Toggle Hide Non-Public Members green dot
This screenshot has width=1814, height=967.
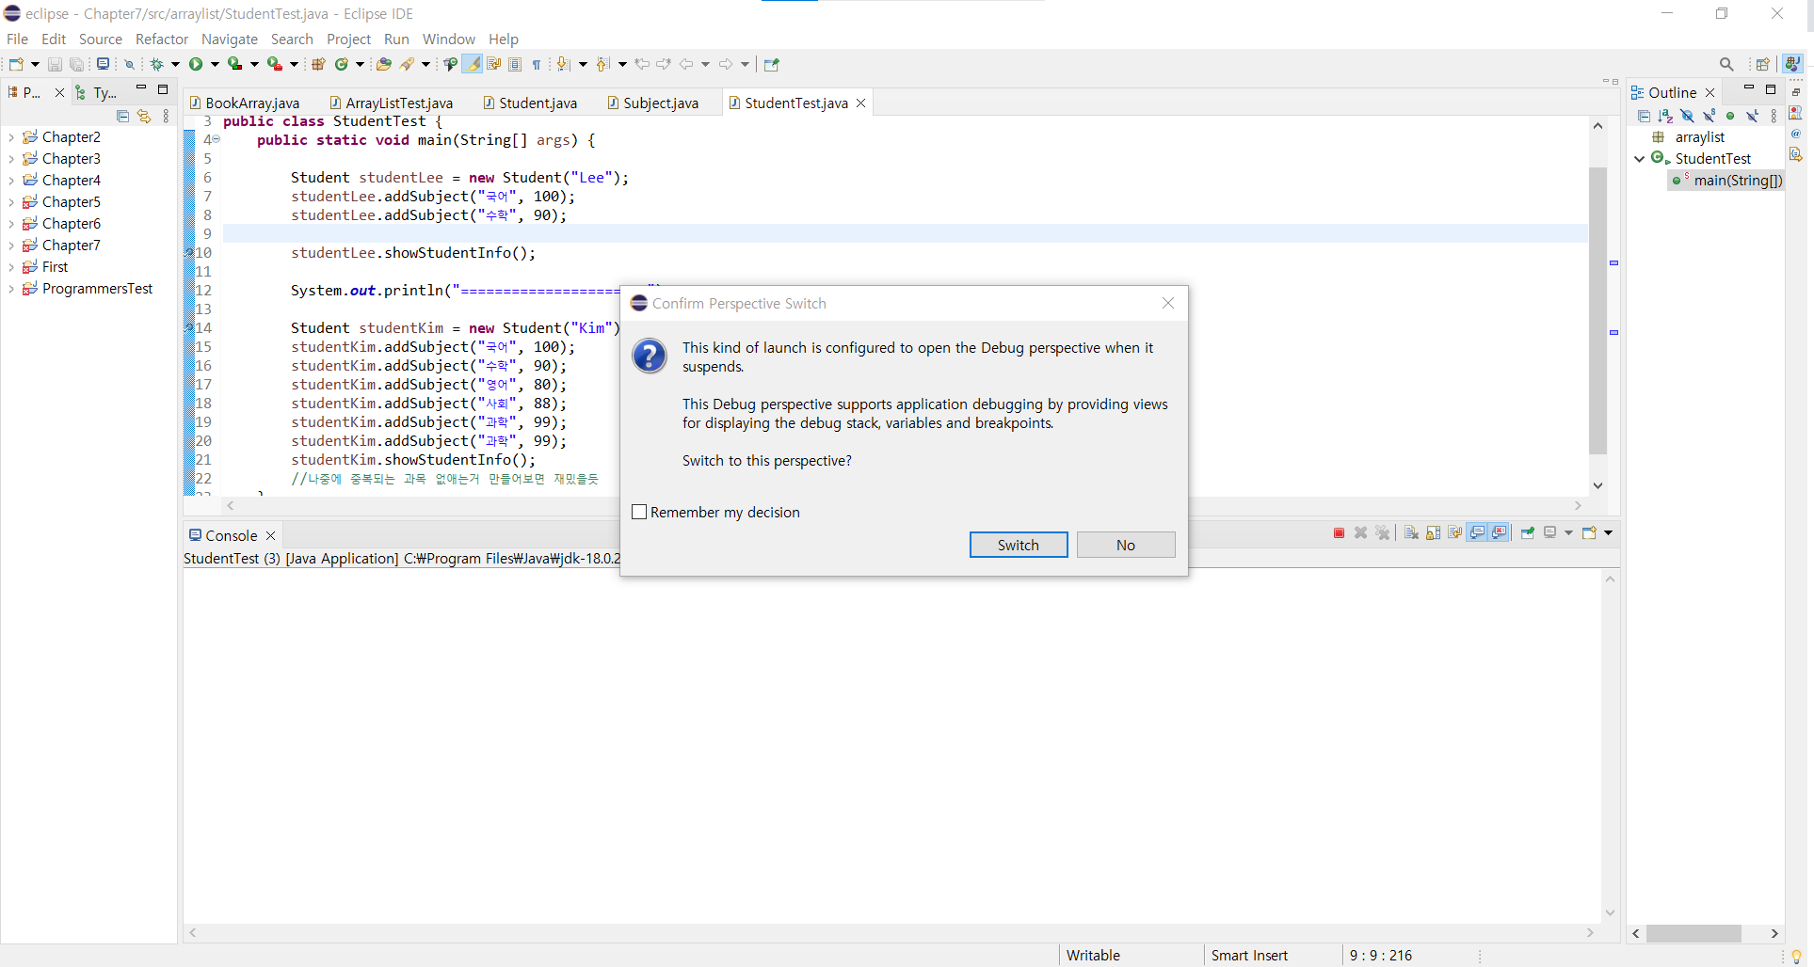coord(1730,116)
